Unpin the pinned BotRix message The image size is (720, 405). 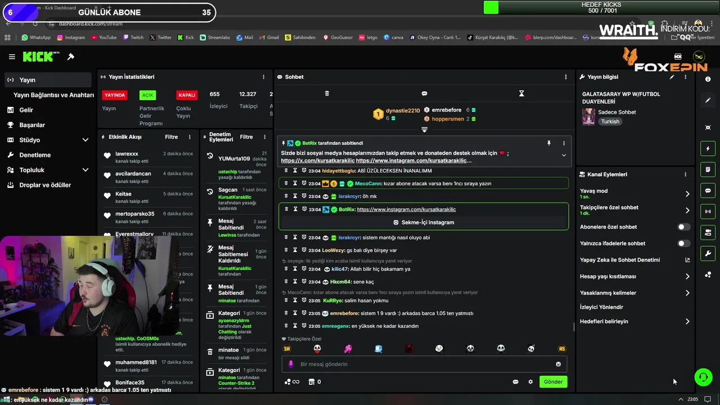pyautogui.click(x=549, y=143)
